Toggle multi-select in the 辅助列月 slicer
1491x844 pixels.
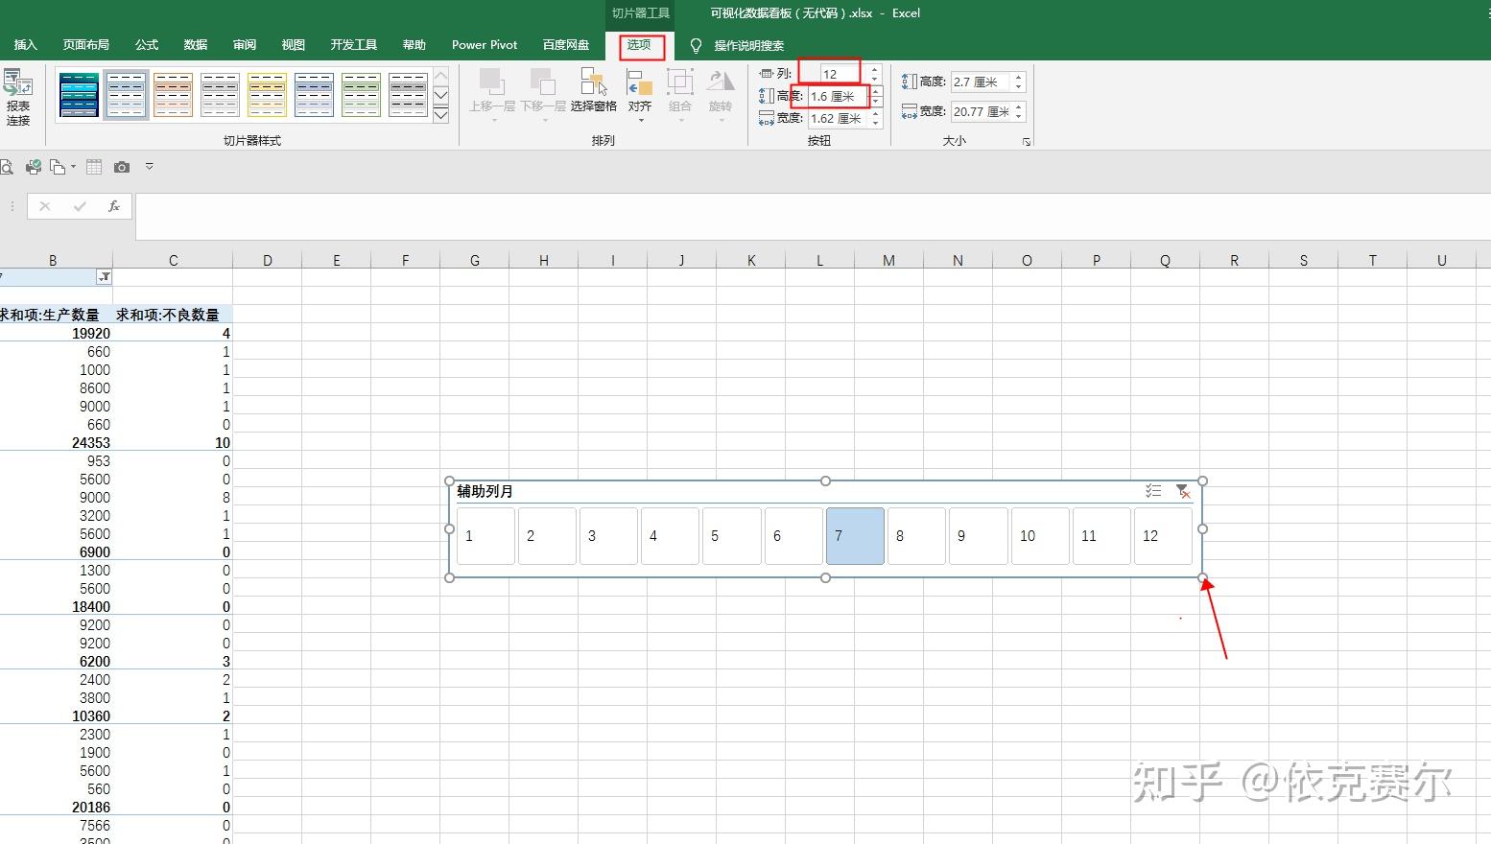[1153, 491]
